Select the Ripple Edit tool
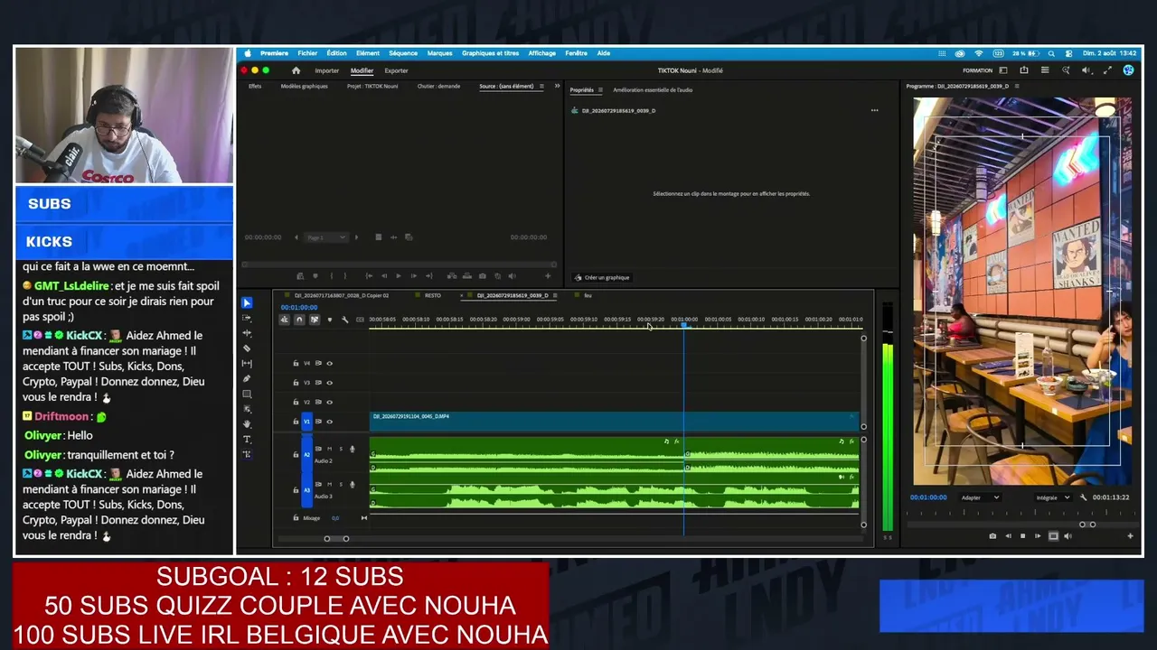This screenshot has width=1157, height=650. pos(247,333)
